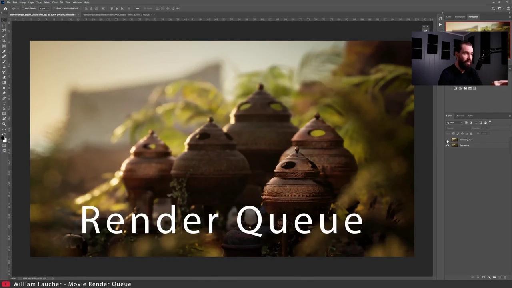The image size is (512, 288).
Task: Open the Filter menu
Action: pos(55,2)
